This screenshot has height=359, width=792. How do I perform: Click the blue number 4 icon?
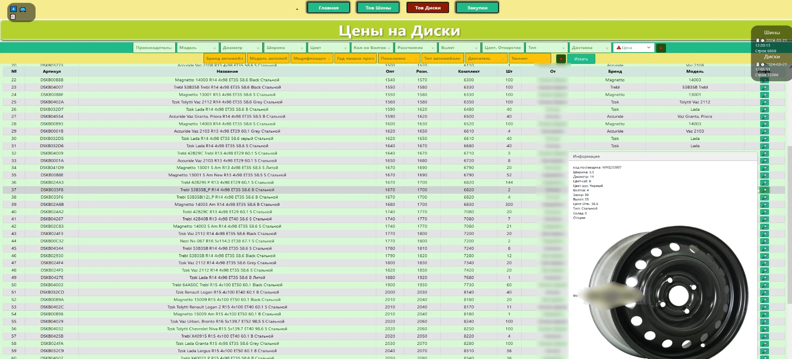(13, 9)
